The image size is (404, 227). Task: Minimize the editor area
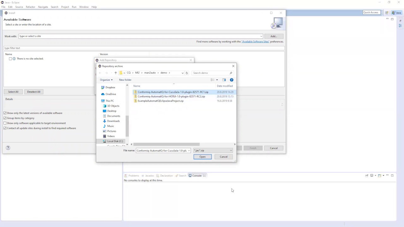coord(387,19)
